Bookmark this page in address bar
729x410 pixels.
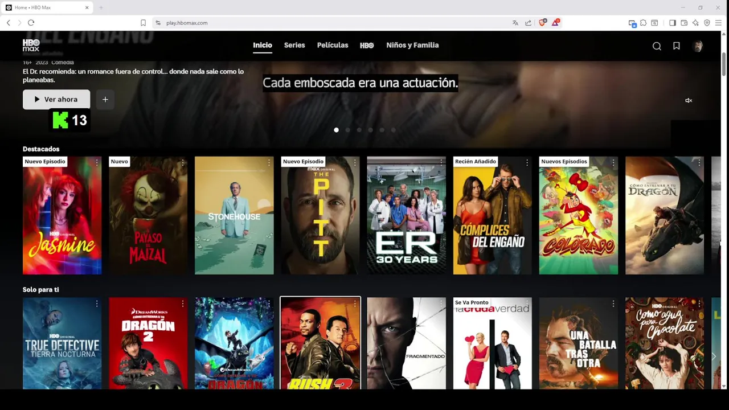point(143,23)
